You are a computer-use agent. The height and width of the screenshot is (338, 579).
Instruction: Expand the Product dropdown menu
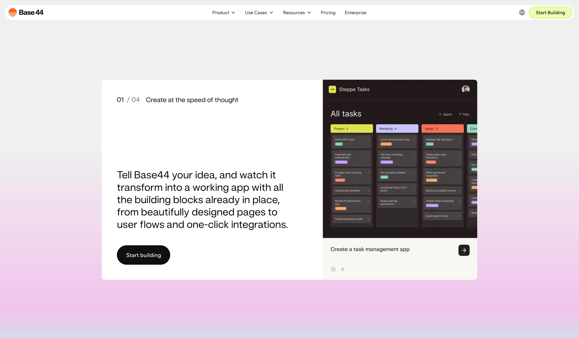point(224,12)
